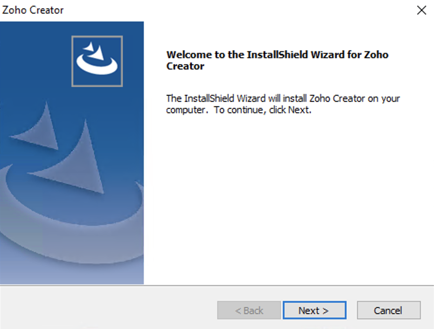
Task: Click Next to continue installation
Action: tap(314, 310)
